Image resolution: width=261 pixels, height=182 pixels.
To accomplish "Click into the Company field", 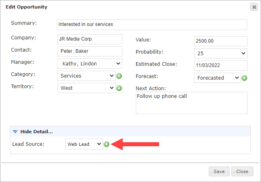I will [x=90, y=39].
